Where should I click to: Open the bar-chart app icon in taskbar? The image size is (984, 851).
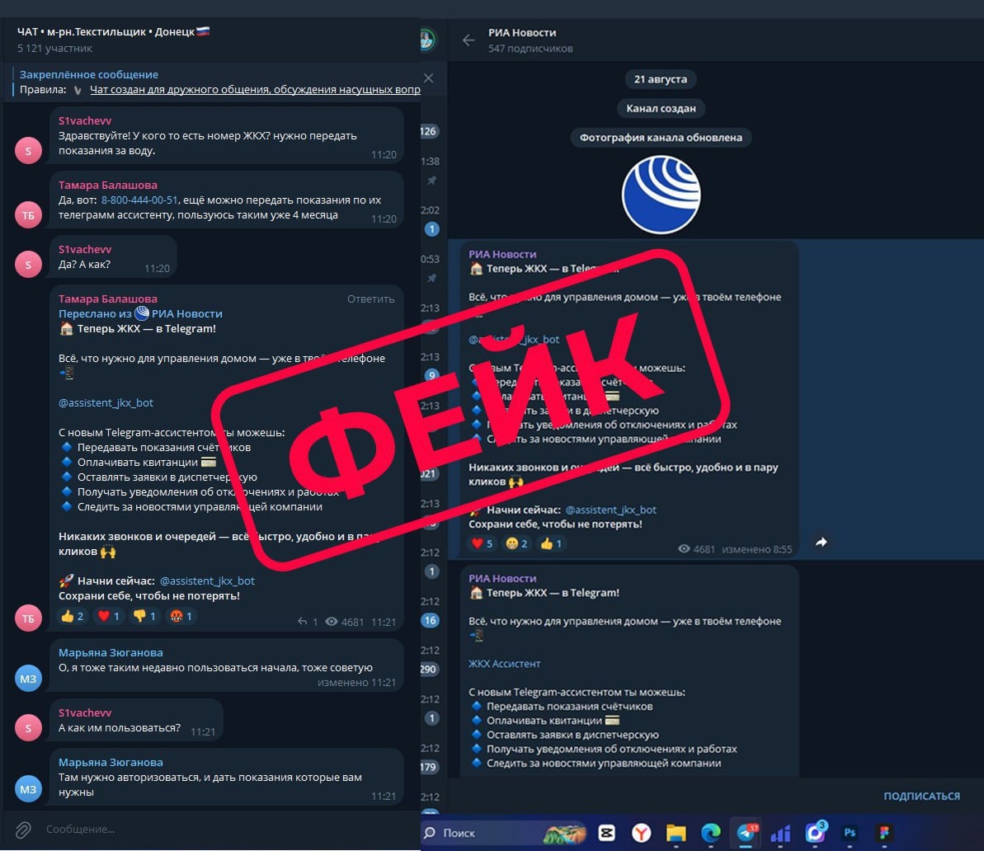point(780,834)
